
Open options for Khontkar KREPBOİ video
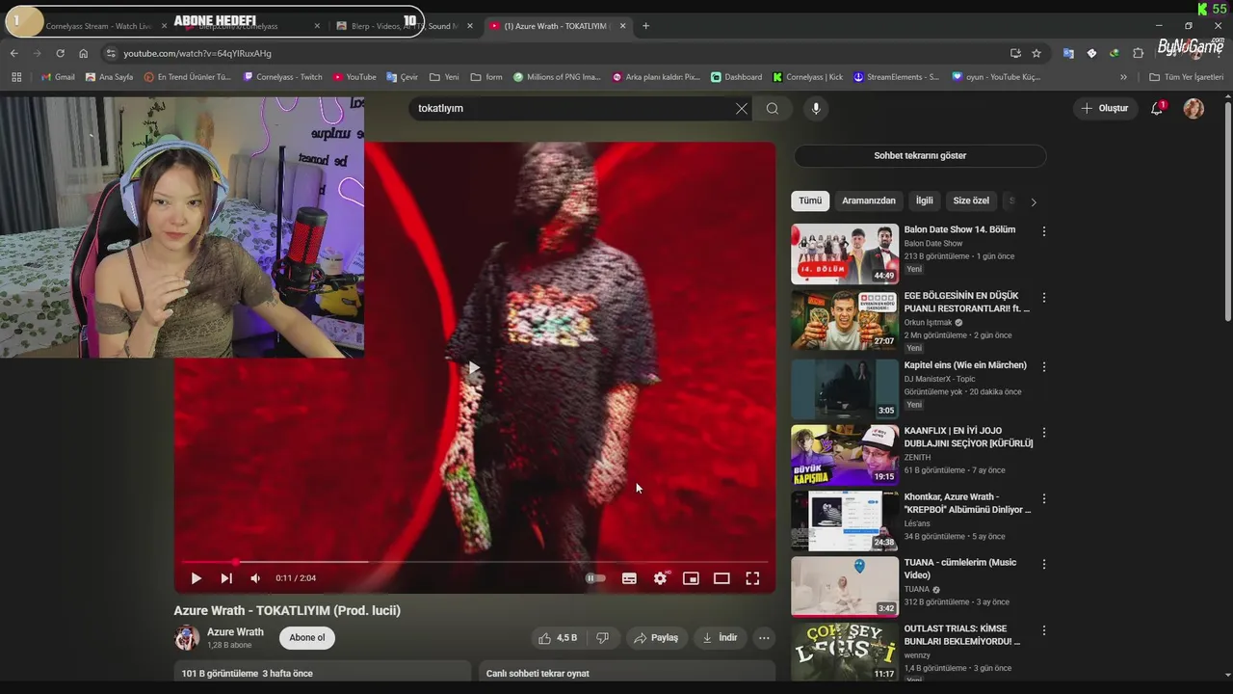tap(1044, 498)
